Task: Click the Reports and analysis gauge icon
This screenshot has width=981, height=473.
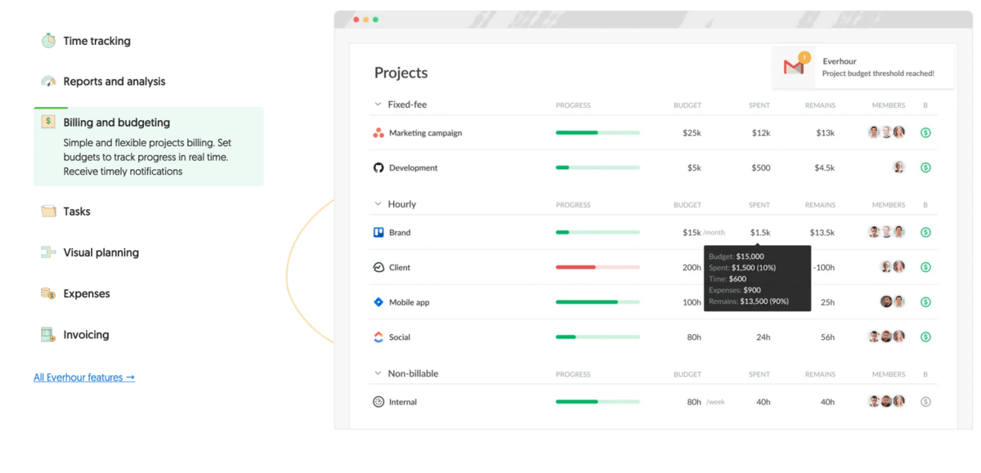Action: [x=48, y=82]
